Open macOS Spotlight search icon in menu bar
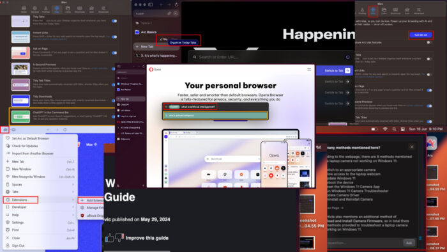 394,129
